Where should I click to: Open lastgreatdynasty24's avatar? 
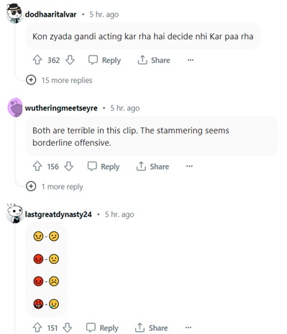[x=14, y=214]
